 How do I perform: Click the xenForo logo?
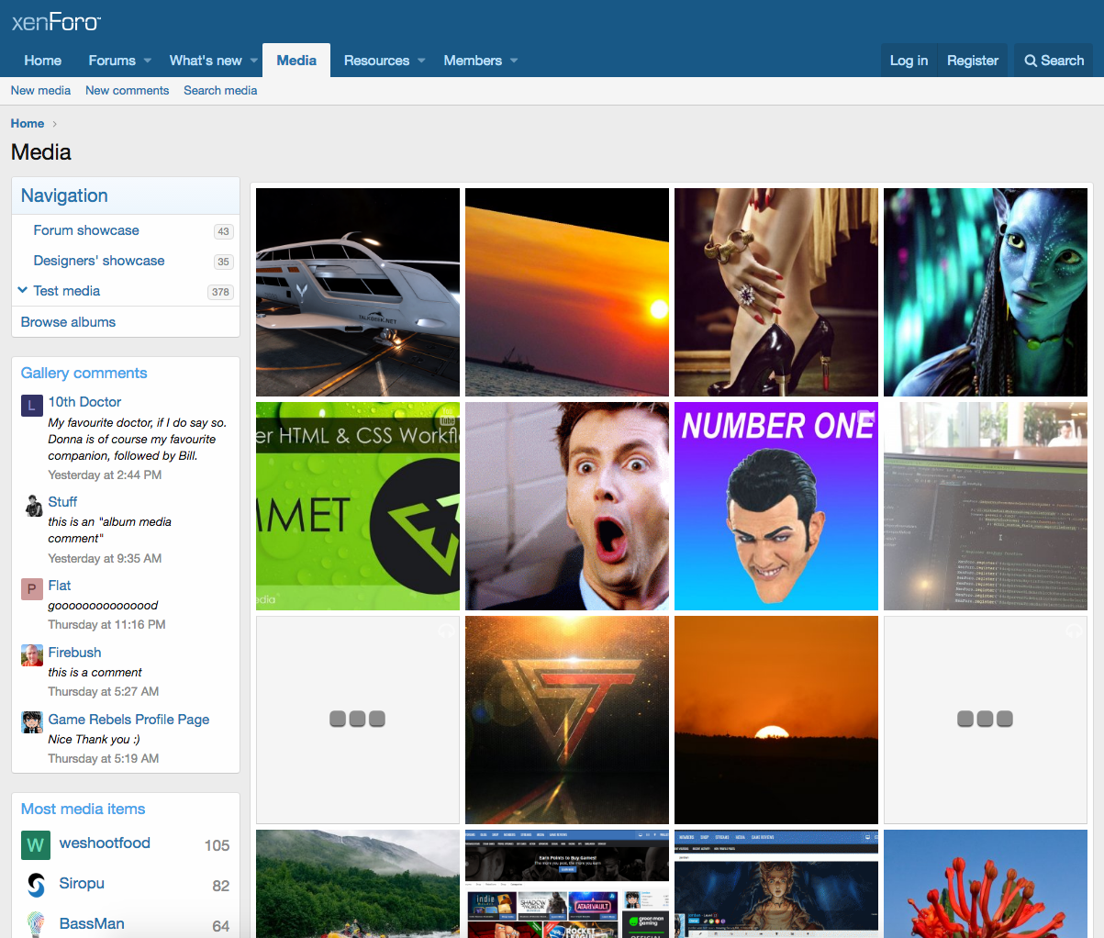pyautogui.click(x=56, y=22)
